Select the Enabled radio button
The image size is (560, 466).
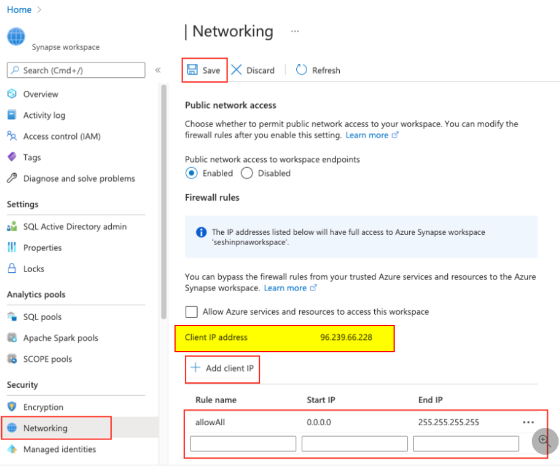[192, 173]
